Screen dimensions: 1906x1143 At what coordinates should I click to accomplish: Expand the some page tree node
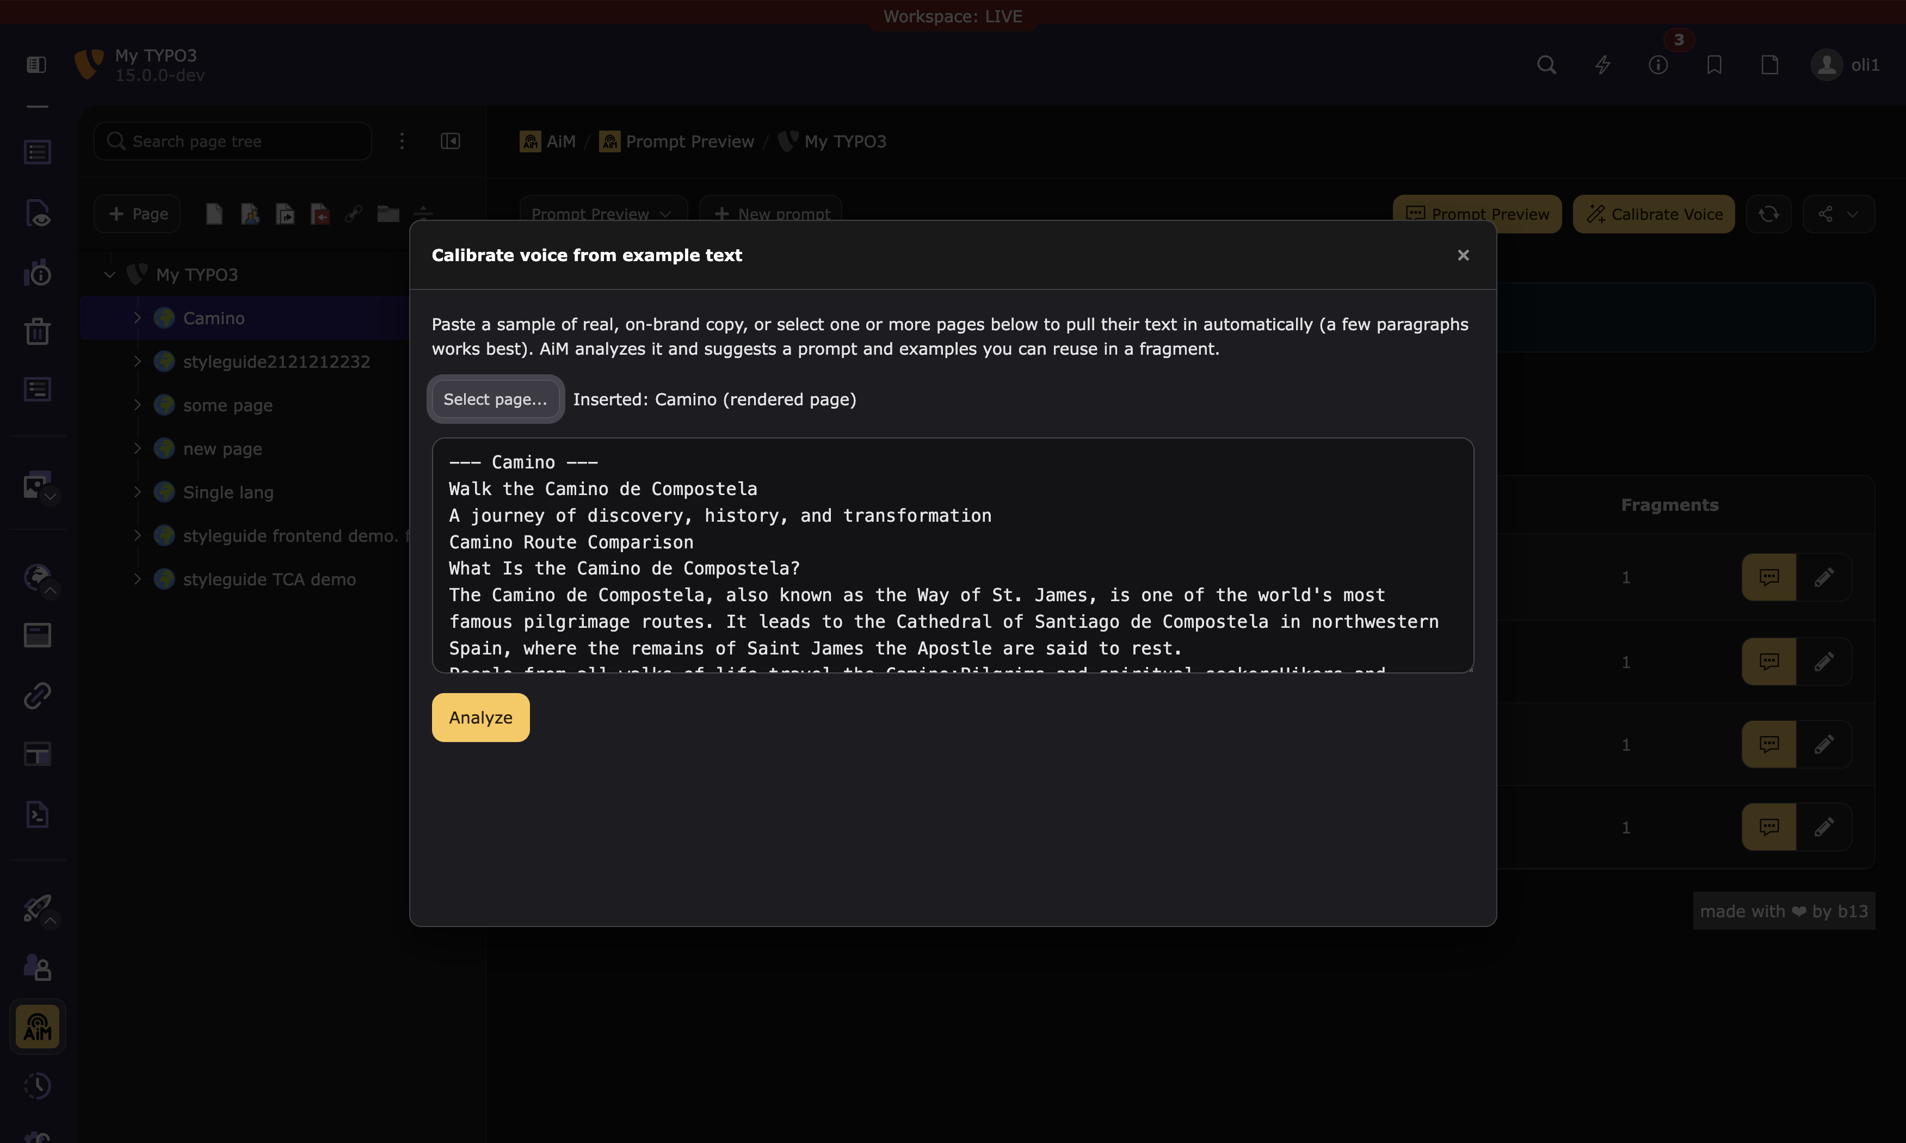tap(137, 404)
